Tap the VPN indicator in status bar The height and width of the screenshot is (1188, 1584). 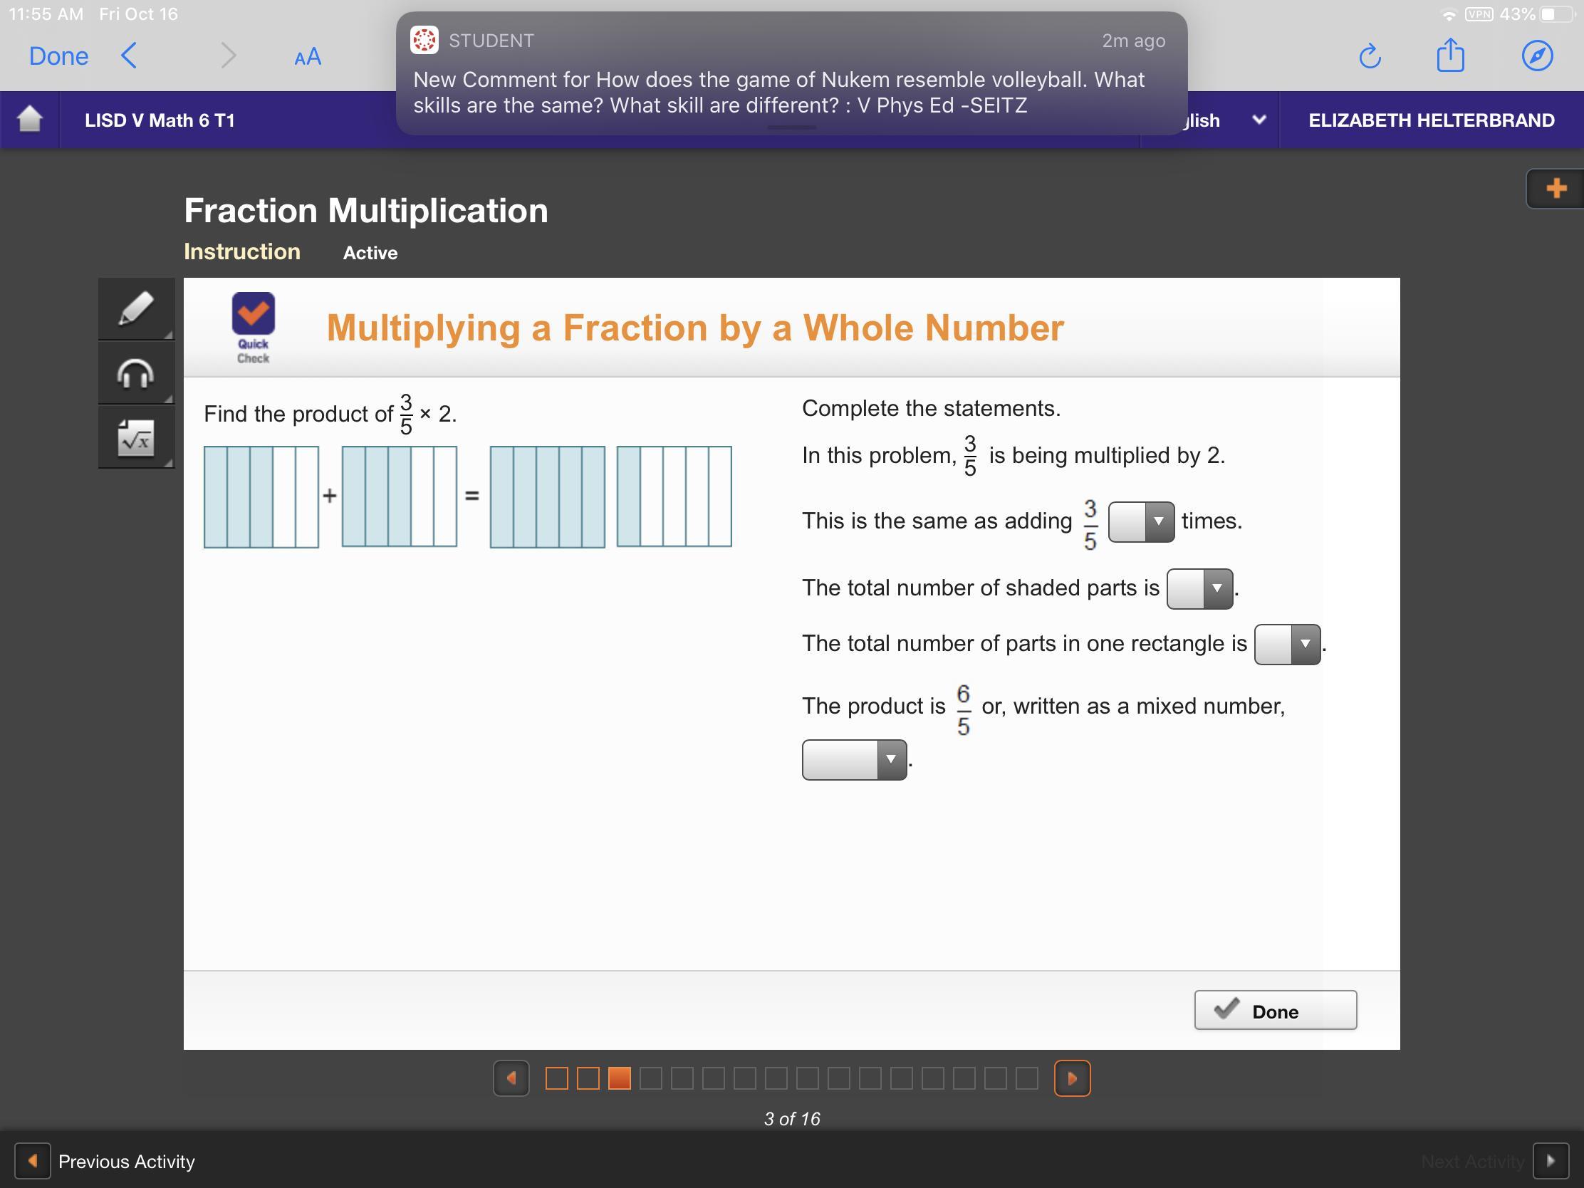[1479, 14]
